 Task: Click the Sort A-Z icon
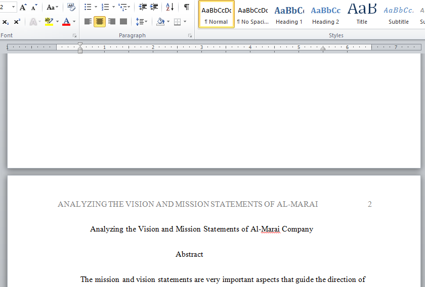tap(169, 7)
